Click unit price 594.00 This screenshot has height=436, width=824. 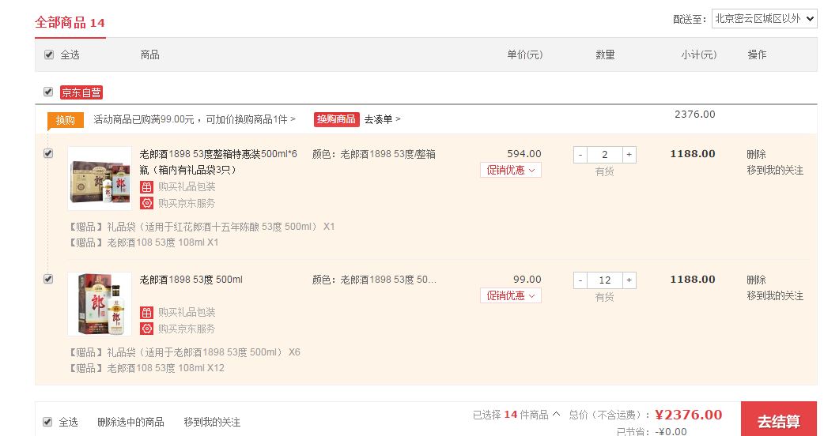pos(524,154)
